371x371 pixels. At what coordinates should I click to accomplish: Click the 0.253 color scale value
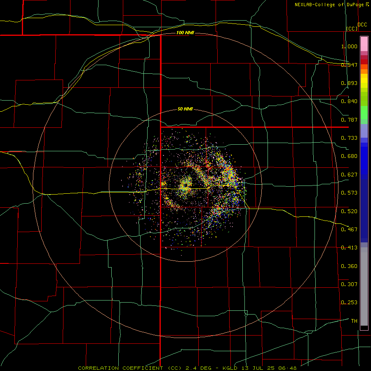coord(349,303)
